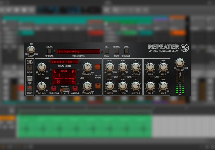Click the small dot right of preset name display
215x150 pixels.
[x=102, y=51]
